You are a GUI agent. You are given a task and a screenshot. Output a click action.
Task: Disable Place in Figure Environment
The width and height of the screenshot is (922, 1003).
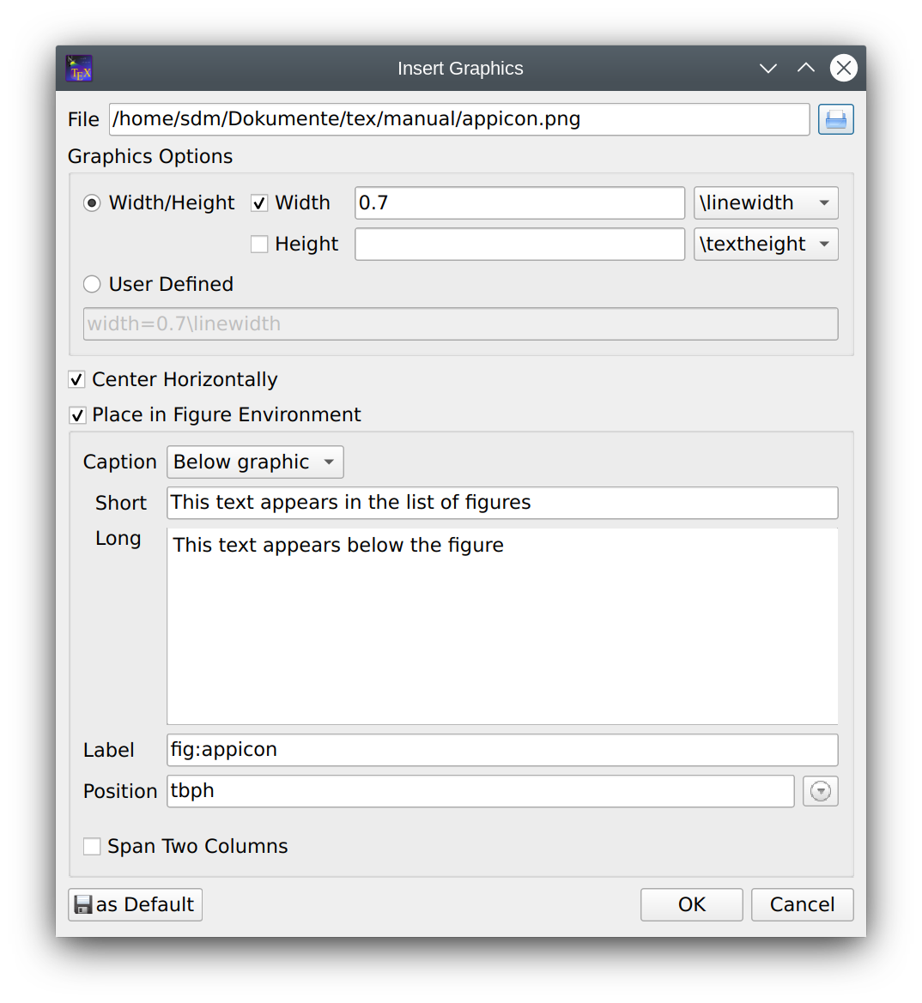(77, 415)
